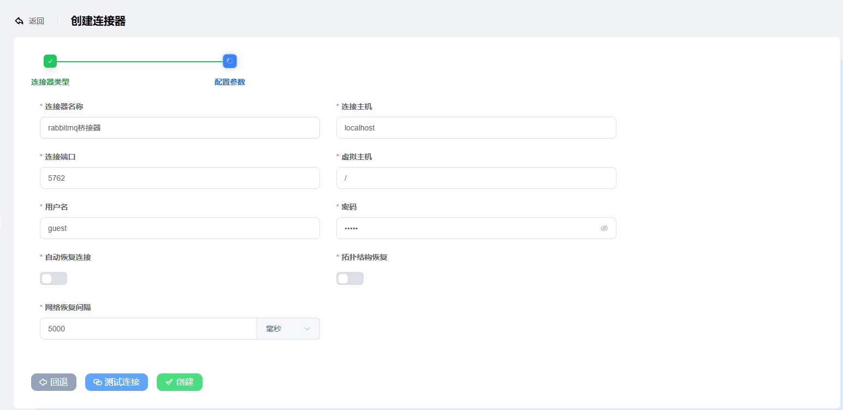Click the 连接端口 field label
The width and height of the screenshot is (843, 410).
(x=60, y=157)
